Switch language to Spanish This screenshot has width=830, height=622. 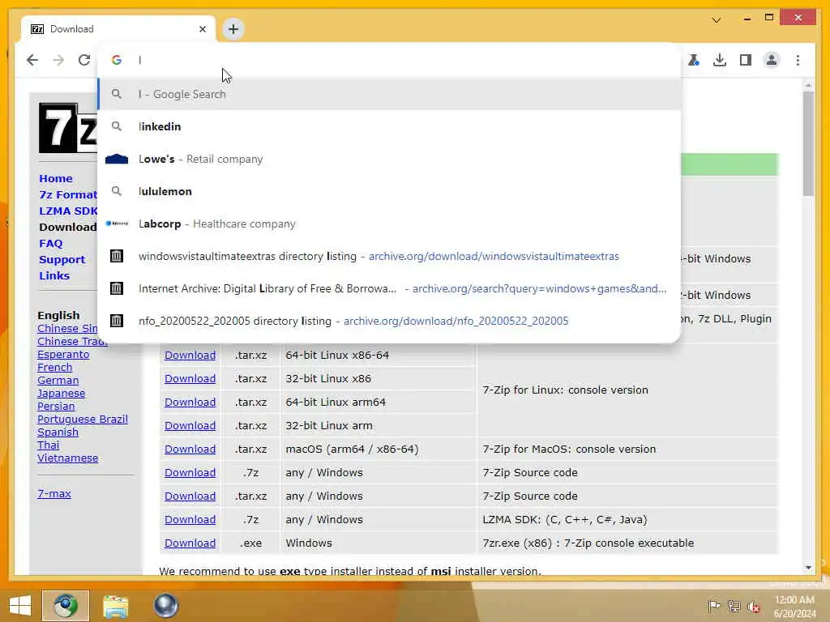(x=58, y=432)
